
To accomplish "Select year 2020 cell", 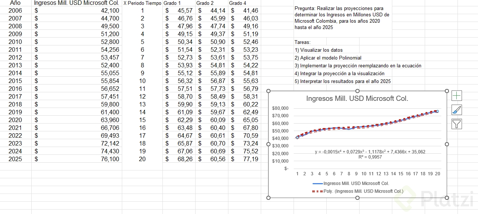I will (x=16, y=120).
